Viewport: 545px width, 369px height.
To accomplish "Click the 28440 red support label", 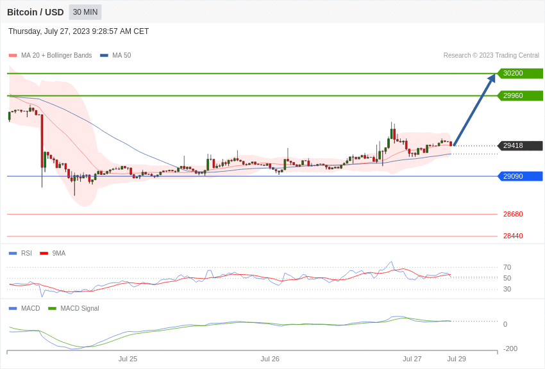I will [513, 236].
